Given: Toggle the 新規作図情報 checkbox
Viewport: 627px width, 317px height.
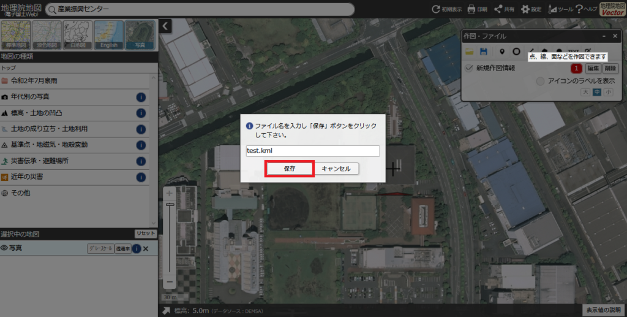Looking at the screenshot, I should coord(469,69).
